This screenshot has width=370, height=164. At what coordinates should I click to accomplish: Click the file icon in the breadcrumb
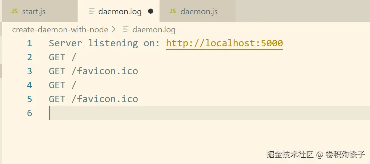coord(126,30)
